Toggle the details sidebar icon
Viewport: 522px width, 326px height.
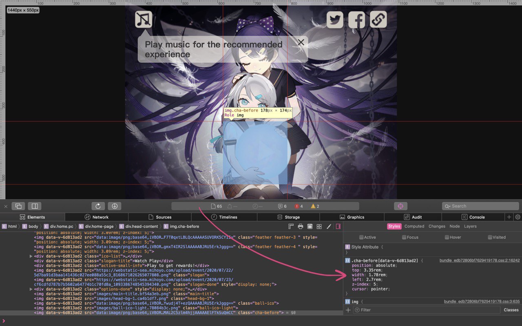[x=338, y=227]
